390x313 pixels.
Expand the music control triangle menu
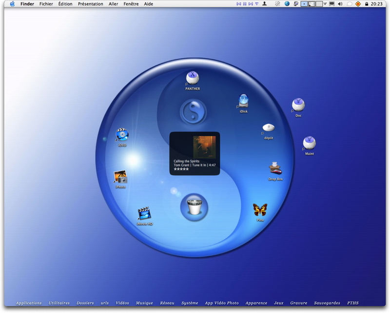click(x=257, y=4)
